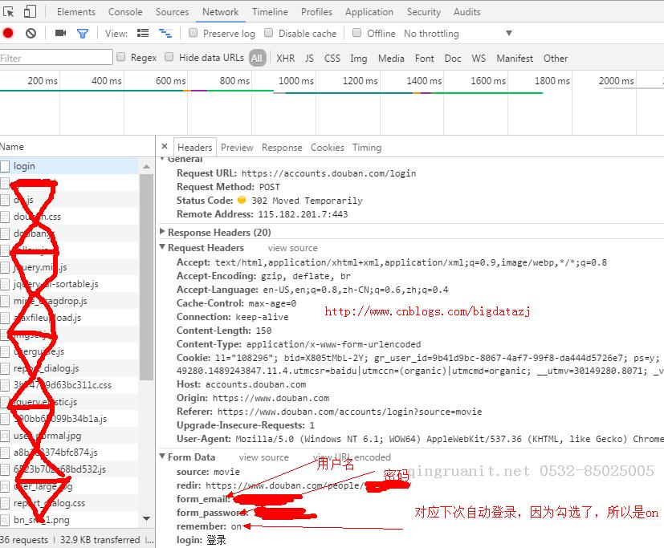Filter requests by Font
This screenshot has width=664, height=548.
click(x=424, y=58)
